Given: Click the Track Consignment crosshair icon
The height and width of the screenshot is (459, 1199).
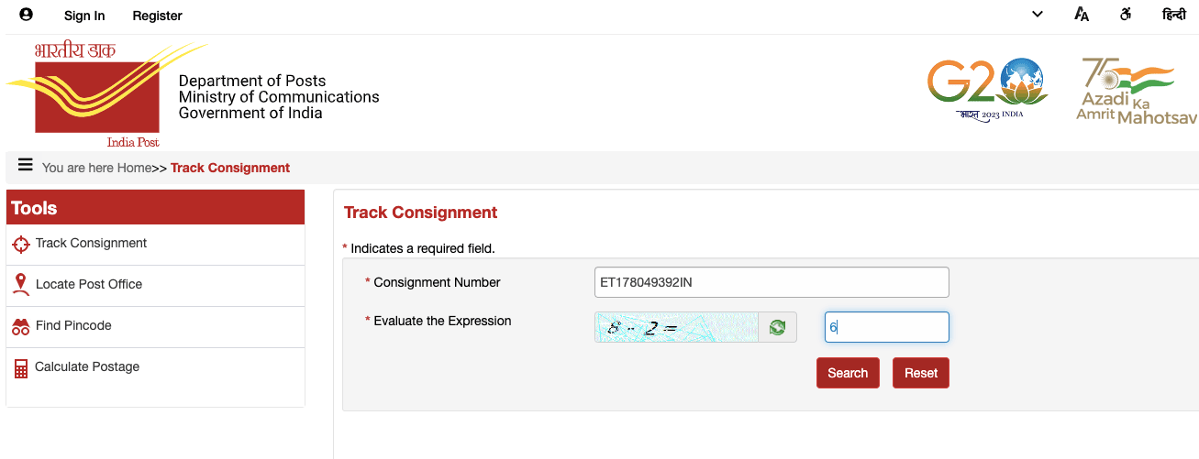Looking at the screenshot, I should 20,245.
